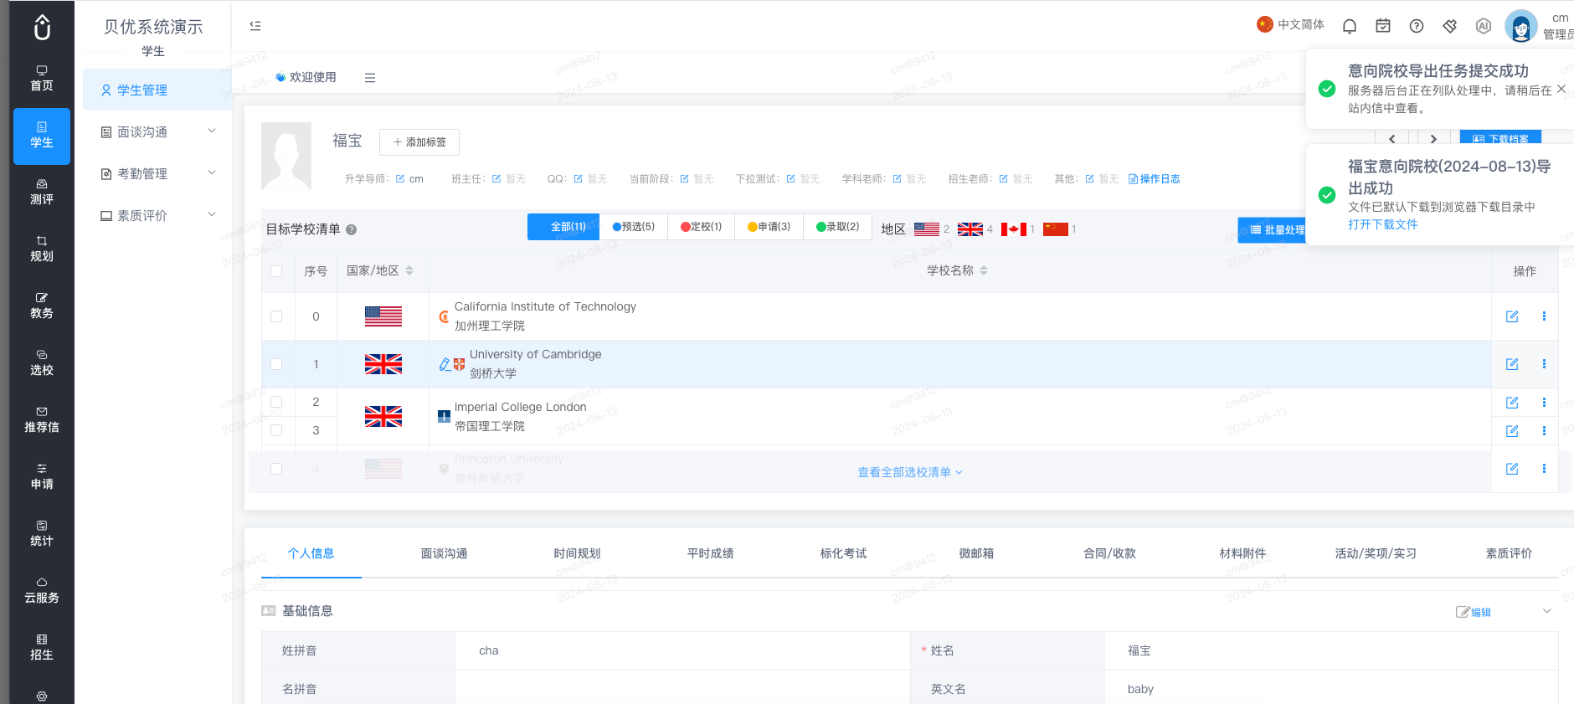Screen dimensions: 1574x704
Task: Go to 推荐信 in left sidebar
Action: coord(42,419)
